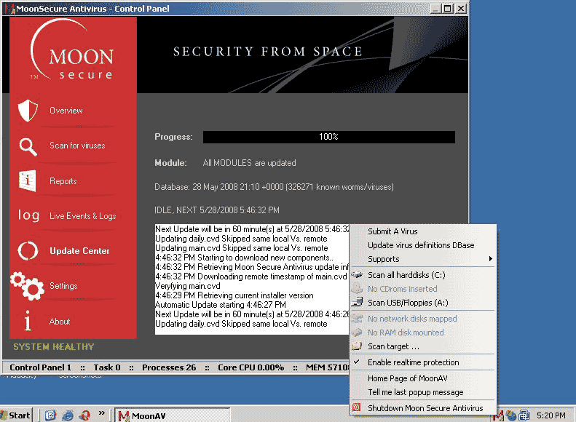Click '4:46:29 PM Retrieving current installer version' line

[x=234, y=295]
